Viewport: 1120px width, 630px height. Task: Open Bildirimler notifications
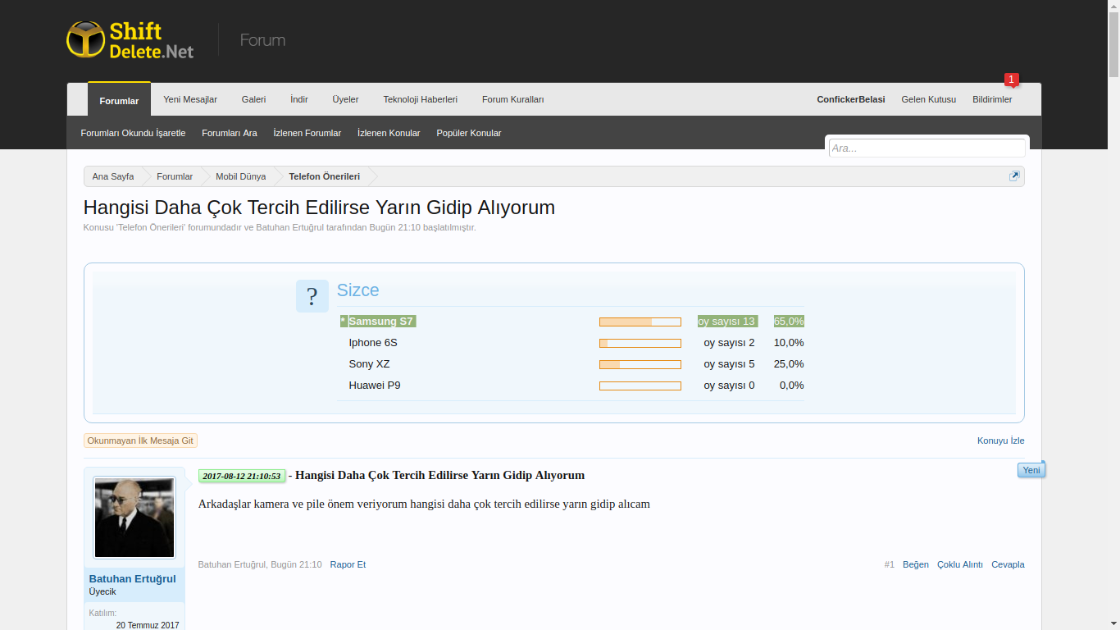coord(992,99)
